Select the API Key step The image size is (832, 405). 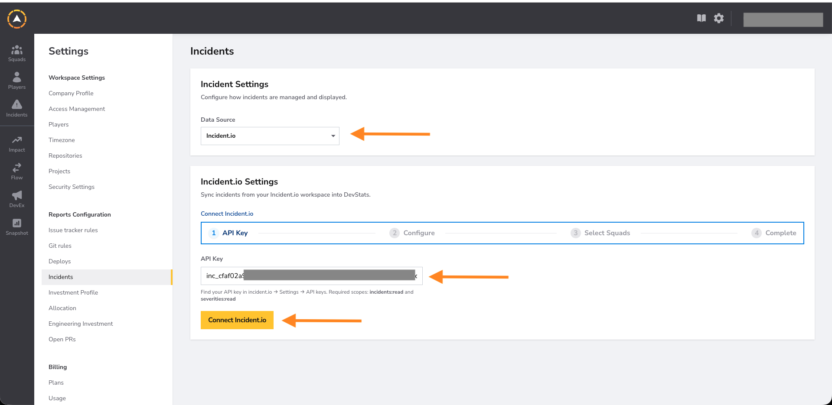(228, 233)
